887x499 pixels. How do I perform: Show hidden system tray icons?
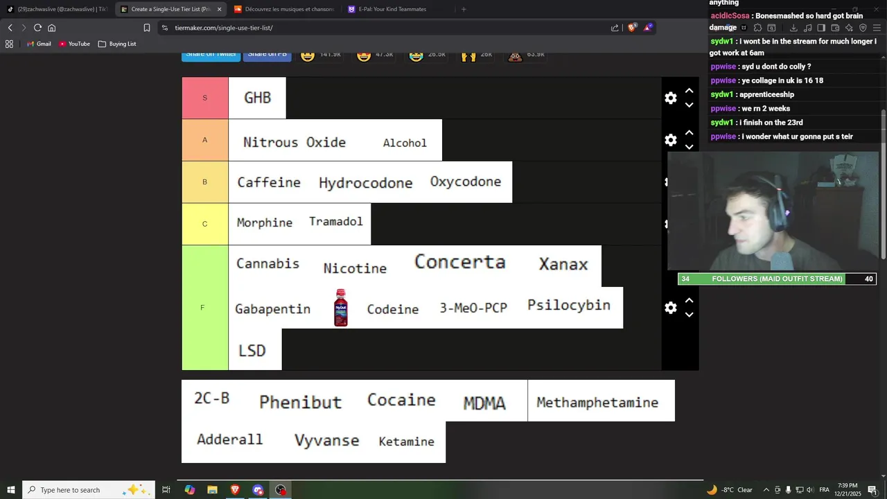coord(766,490)
